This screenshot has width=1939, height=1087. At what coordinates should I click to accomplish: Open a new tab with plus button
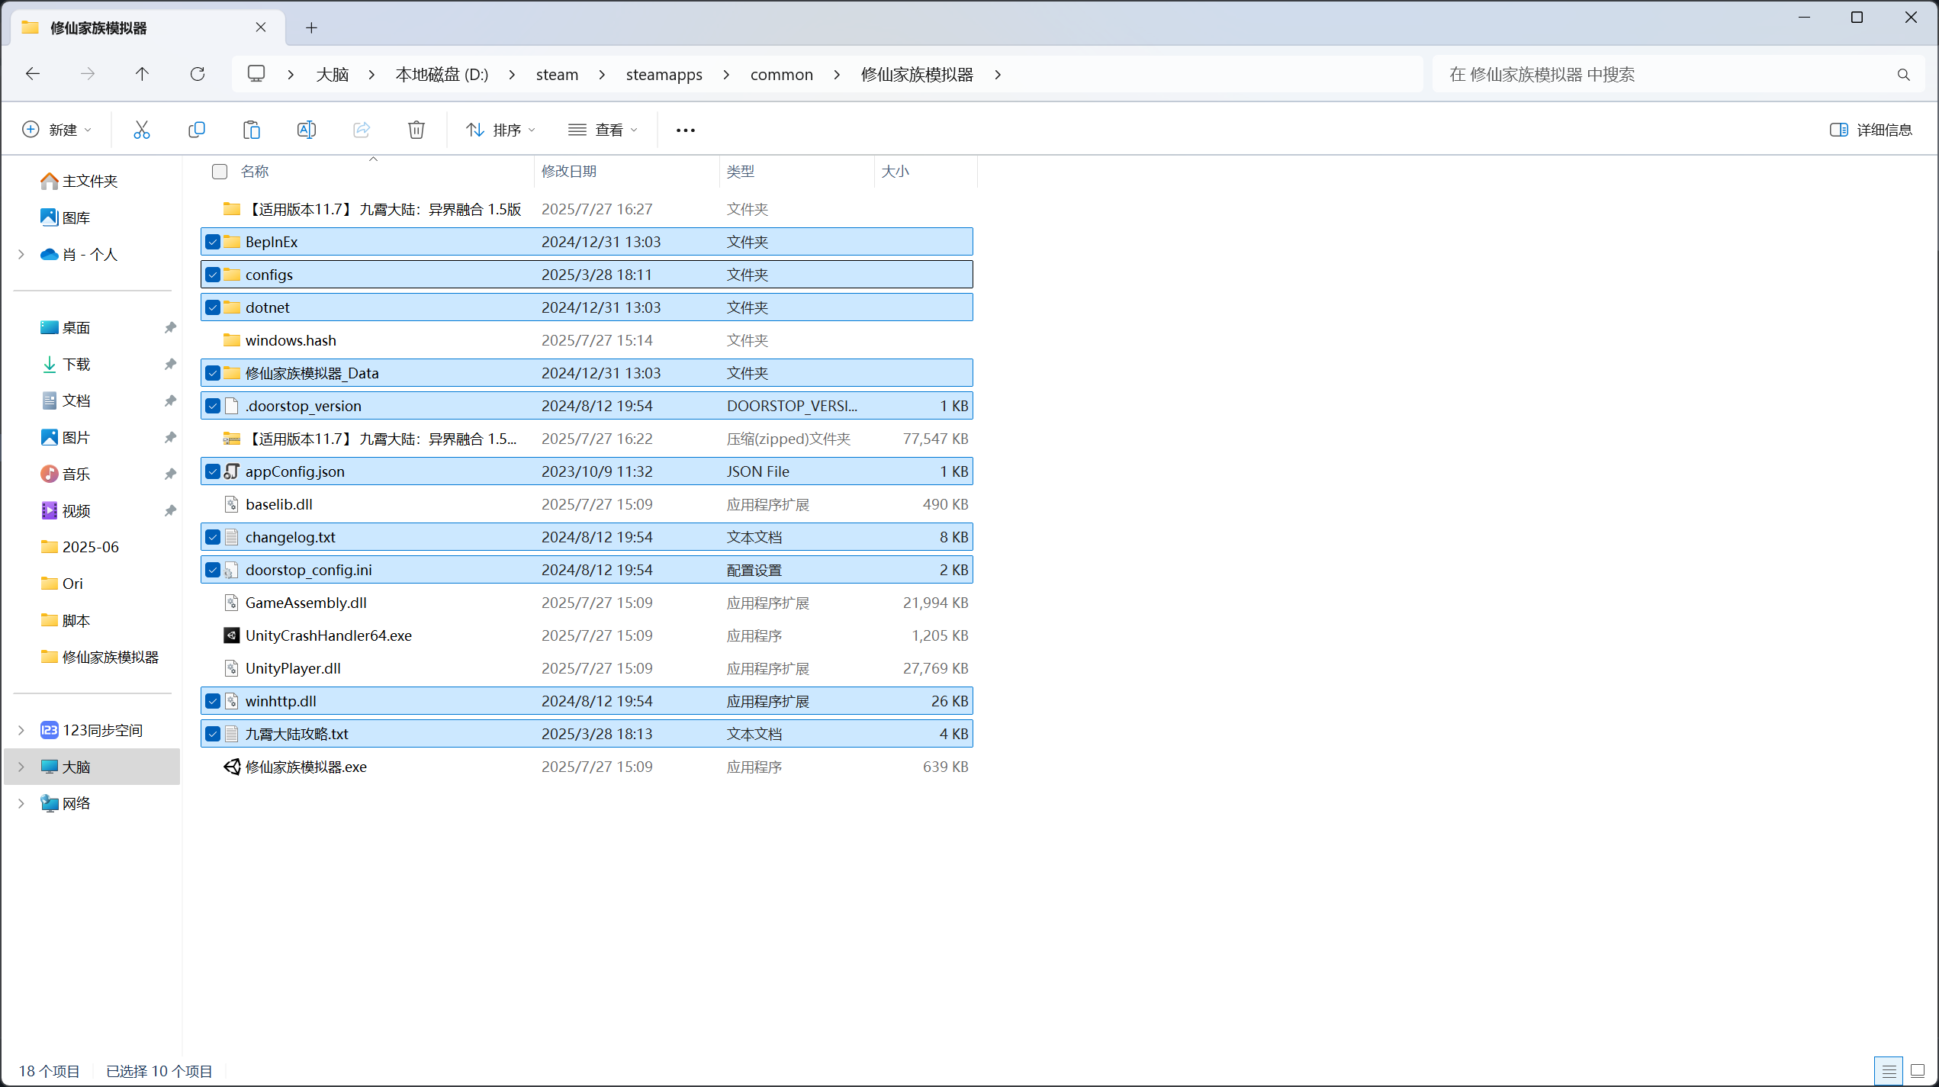(x=311, y=28)
